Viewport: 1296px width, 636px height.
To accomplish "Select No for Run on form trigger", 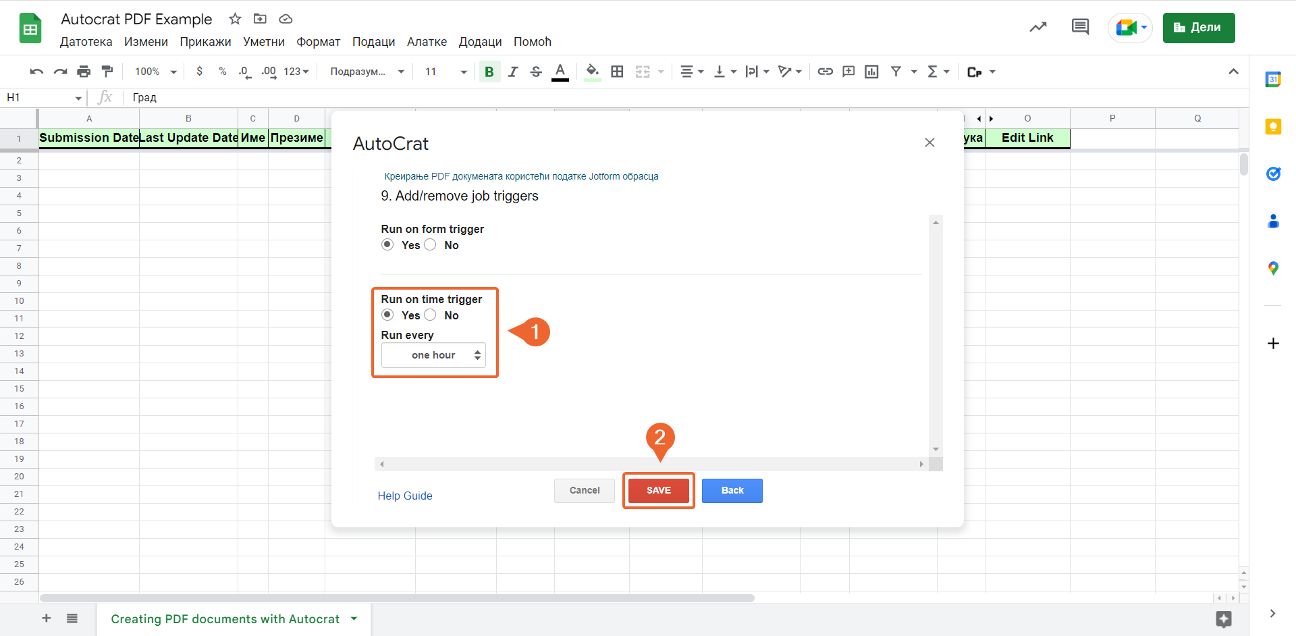I will pyautogui.click(x=431, y=245).
